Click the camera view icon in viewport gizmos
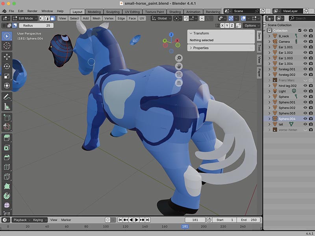Image resolution: width=315 pixels, height=236 pixels. click(x=180, y=75)
